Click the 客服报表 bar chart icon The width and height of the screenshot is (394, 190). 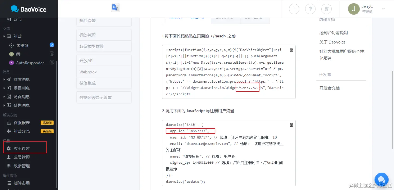pos(9,123)
